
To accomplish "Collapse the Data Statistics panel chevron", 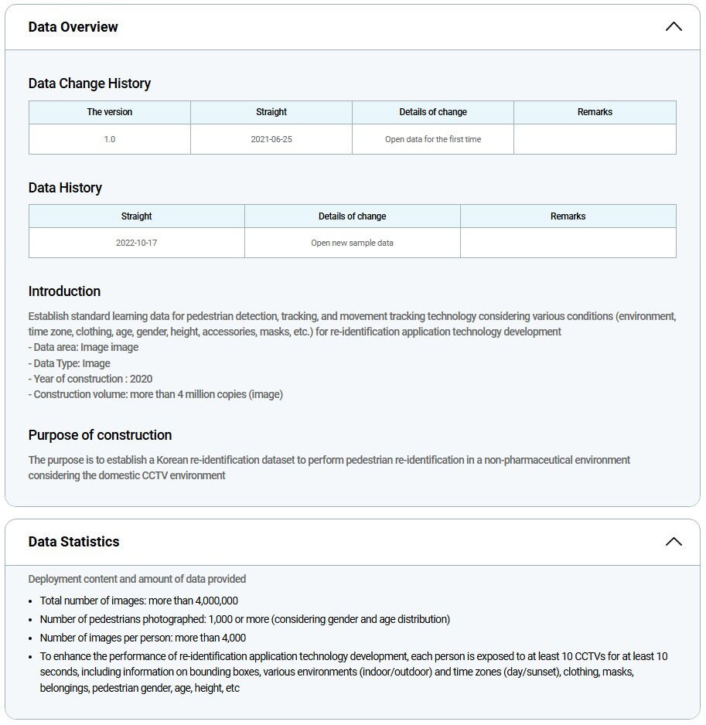I will point(674,542).
